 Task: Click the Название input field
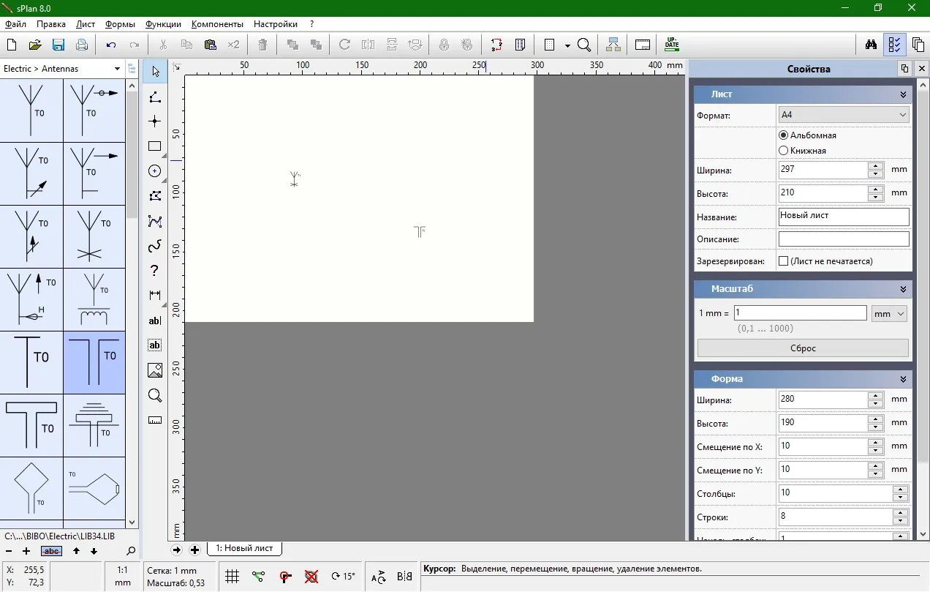point(844,217)
